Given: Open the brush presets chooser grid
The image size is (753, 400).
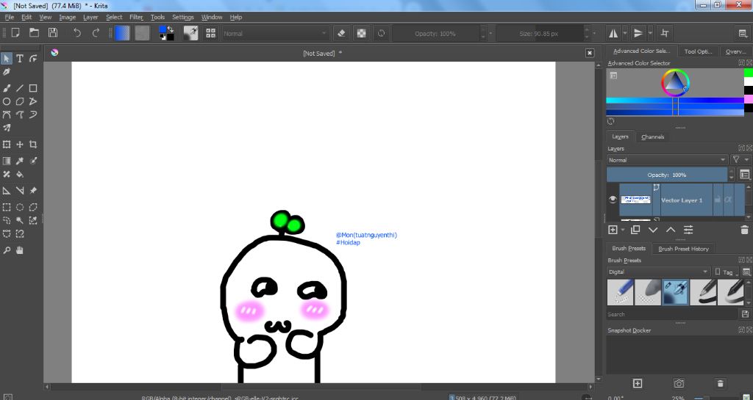Looking at the screenshot, I should pos(211,33).
